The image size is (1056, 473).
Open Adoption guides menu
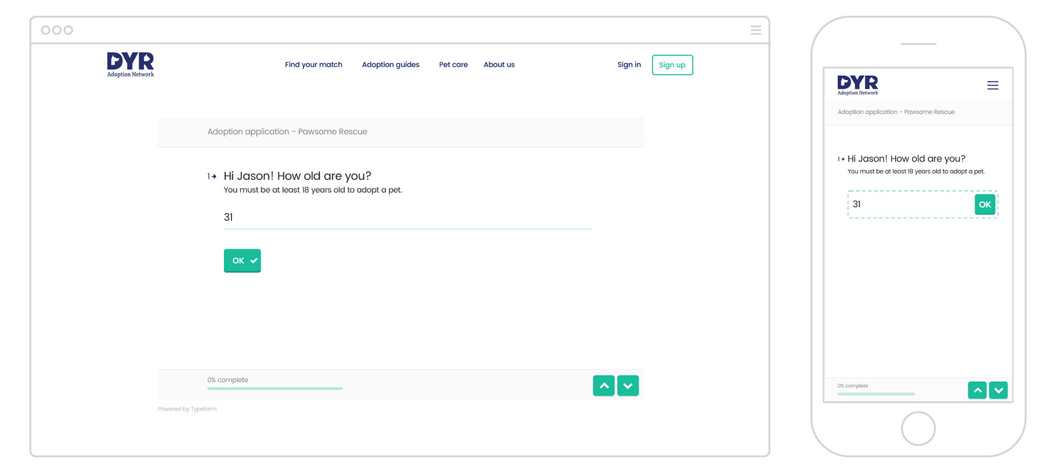click(391, 64)
